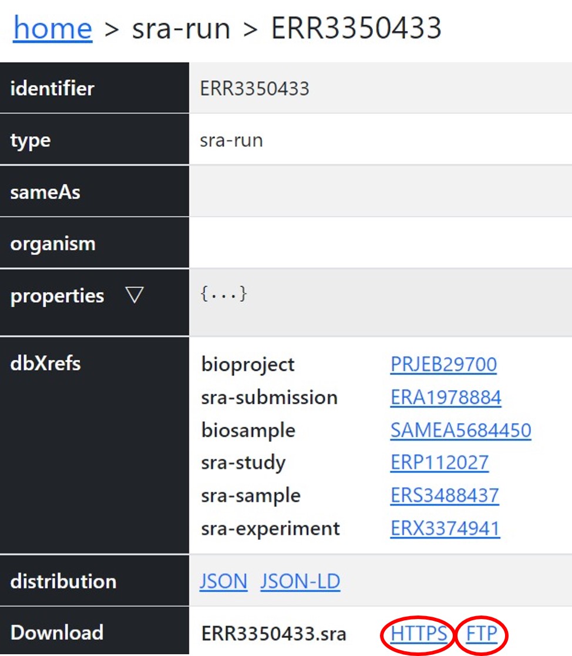Click the properties row label
The width and height of the screenshot is (572, 656).
[58, 296]
